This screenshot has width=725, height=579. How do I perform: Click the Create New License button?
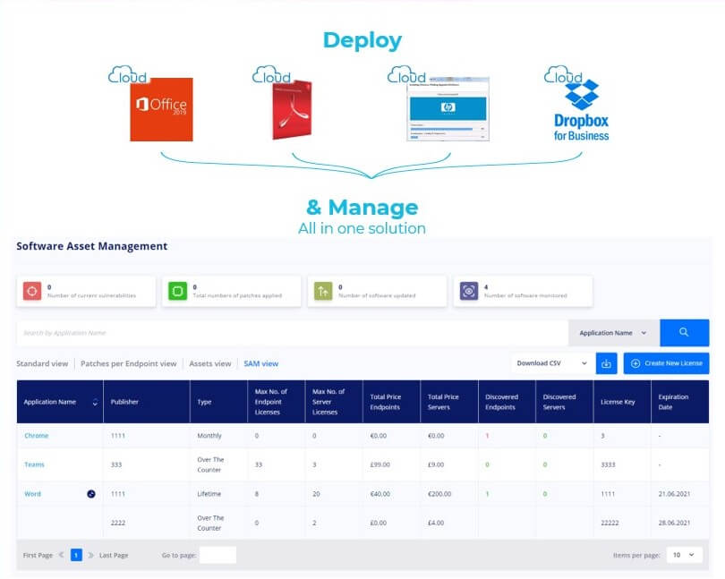point(666,363)
